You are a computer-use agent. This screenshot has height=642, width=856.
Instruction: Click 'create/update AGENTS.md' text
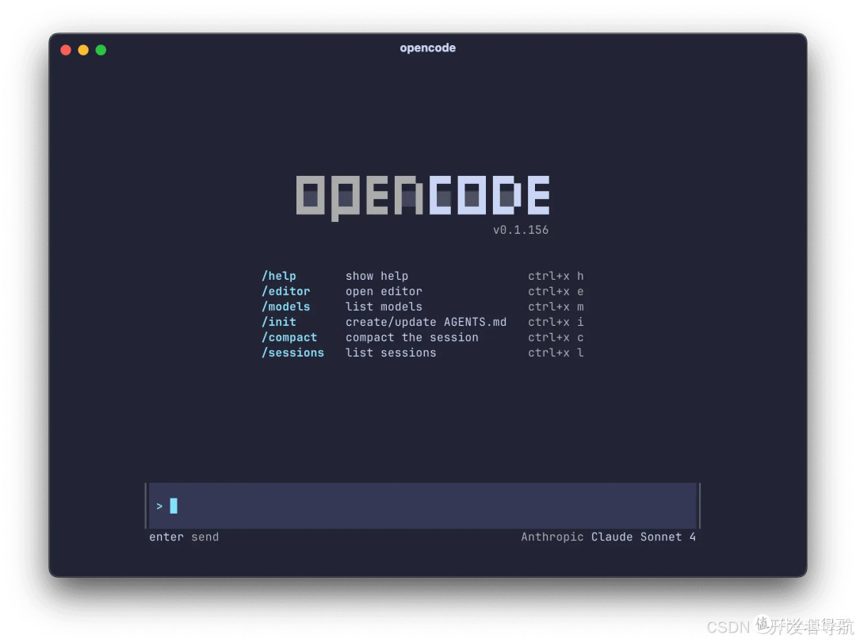426,322
